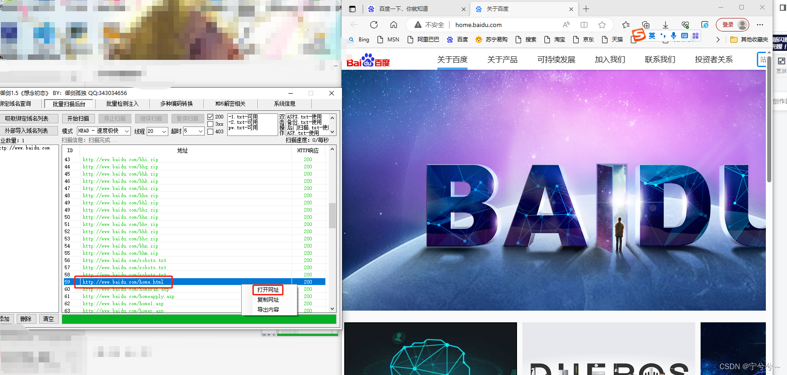
Task: Switch to MD5解密相关 tab
Action: click(230, 104)
